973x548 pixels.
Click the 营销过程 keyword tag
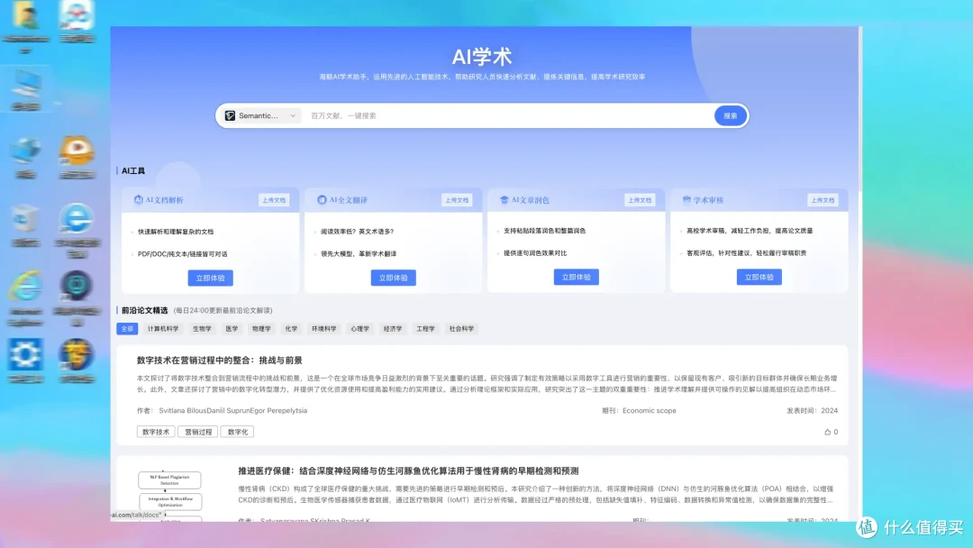198,432
